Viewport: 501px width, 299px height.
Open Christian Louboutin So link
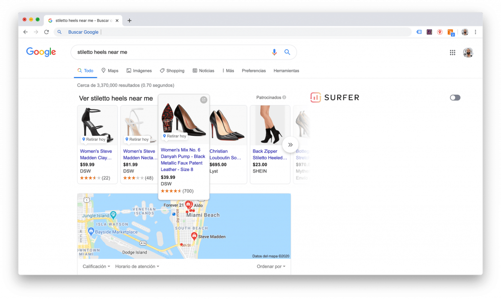point(225,154)
